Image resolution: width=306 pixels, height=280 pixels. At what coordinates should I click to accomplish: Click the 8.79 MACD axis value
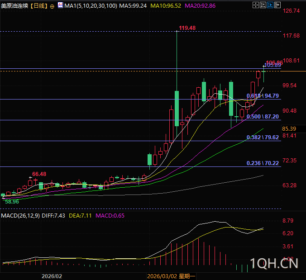tap(288, 221)
